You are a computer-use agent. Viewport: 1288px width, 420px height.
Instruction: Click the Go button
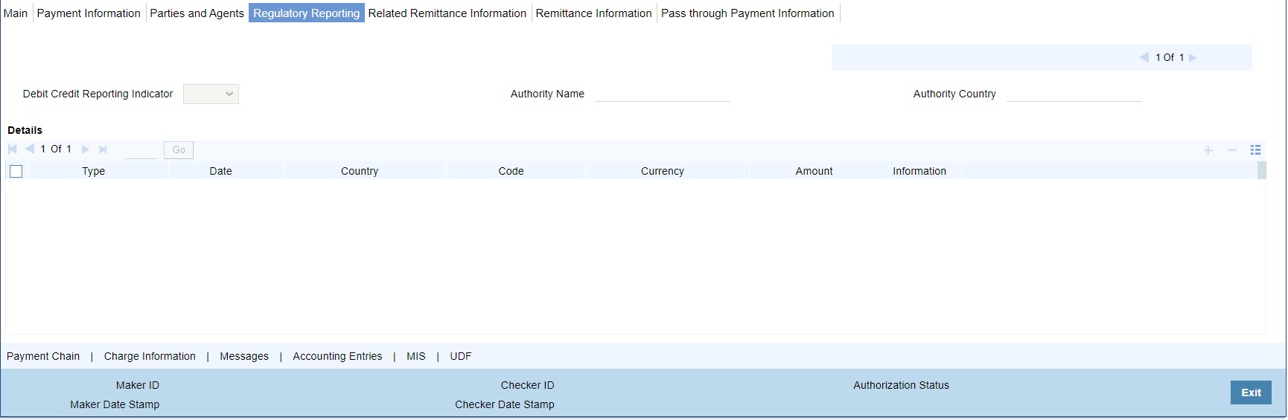tap(179, 150)
